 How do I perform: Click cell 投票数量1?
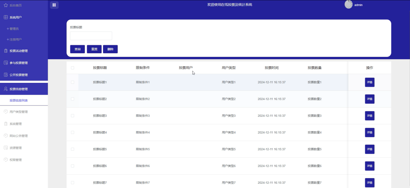pos(315,82)
